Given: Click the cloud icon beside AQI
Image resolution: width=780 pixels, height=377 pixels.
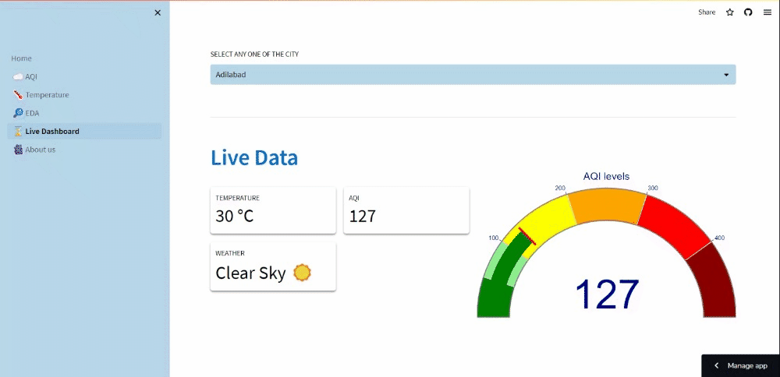Looking at the screenshot, I should click(18, 76).
